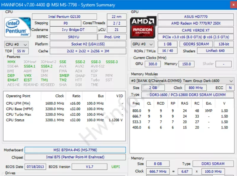Click the memory module size 2 GB
This screenshot has height=176, width=237.
(x=153, y=88)
